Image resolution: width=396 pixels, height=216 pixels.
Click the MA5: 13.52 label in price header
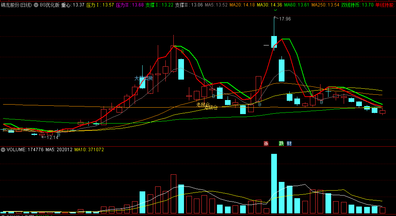pyautogui.click(x=216, y=5)
